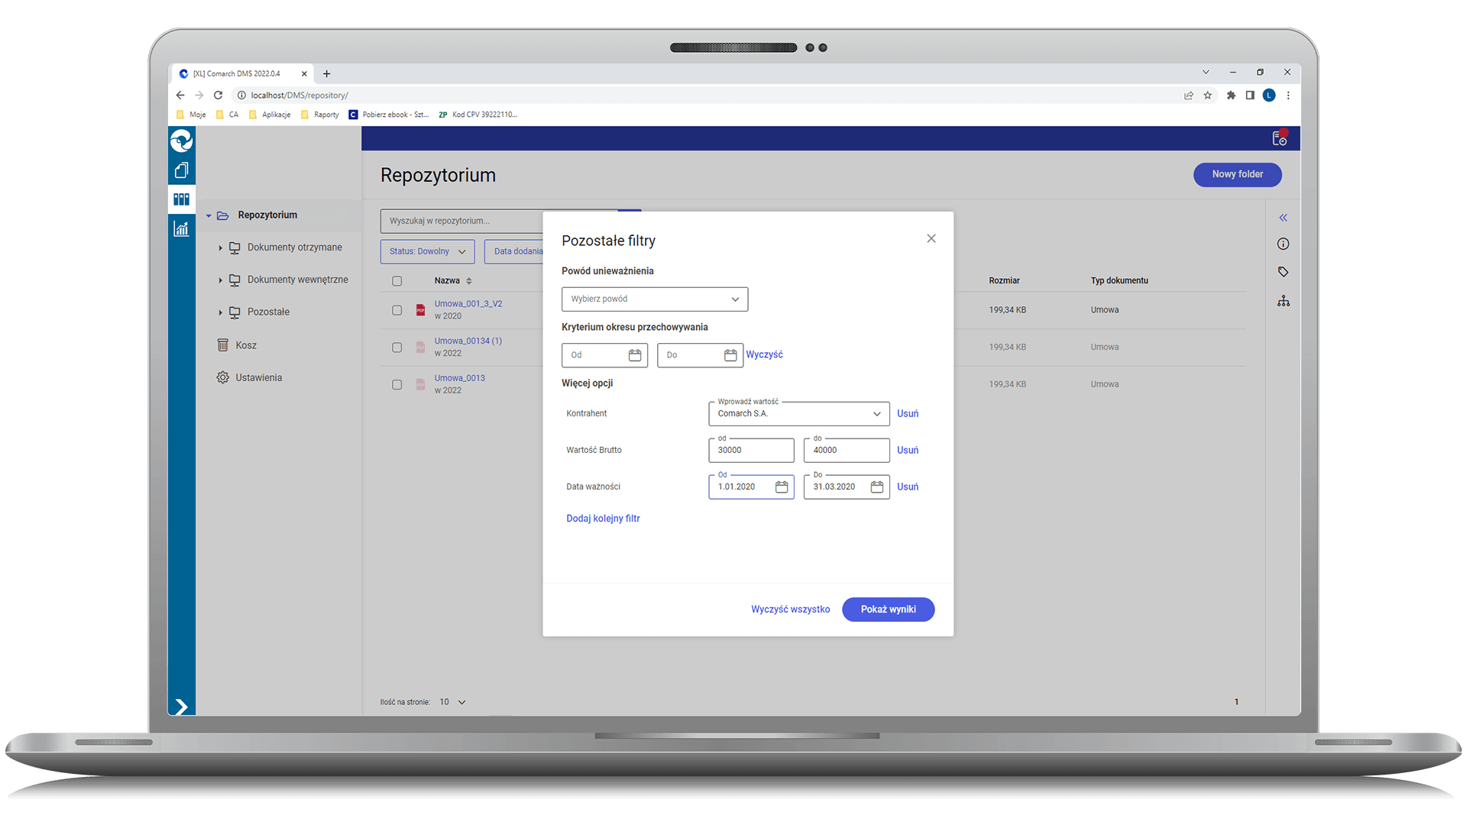Click the Nowy folder button

[1237, 175]
